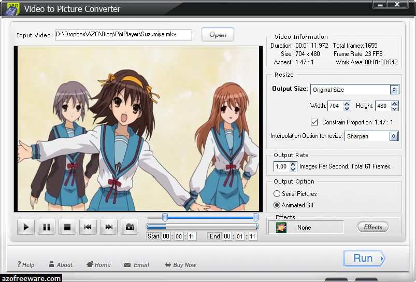The width and height of the screenshot is (416, 282).
Task: Click the Width value field
Action: [336, 106]
